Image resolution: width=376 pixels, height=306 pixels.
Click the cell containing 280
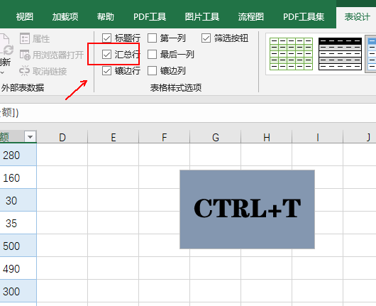(18, 155)
